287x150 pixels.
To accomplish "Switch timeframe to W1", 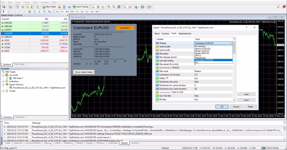I will tap(92, 12).
